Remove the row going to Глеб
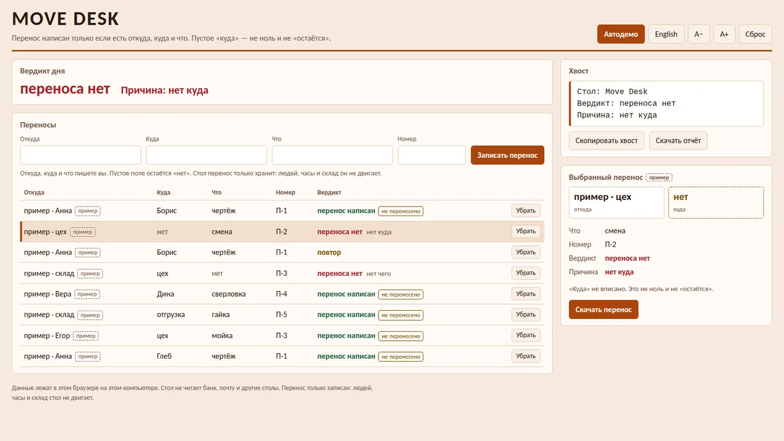This screenshot has width=784, height=441. pos(526,356)
